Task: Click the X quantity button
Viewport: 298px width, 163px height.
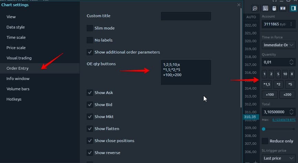Action: (291, 74)
